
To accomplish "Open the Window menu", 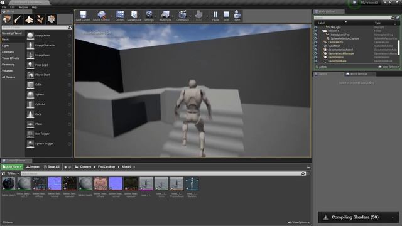I will (x=23, y=7).
